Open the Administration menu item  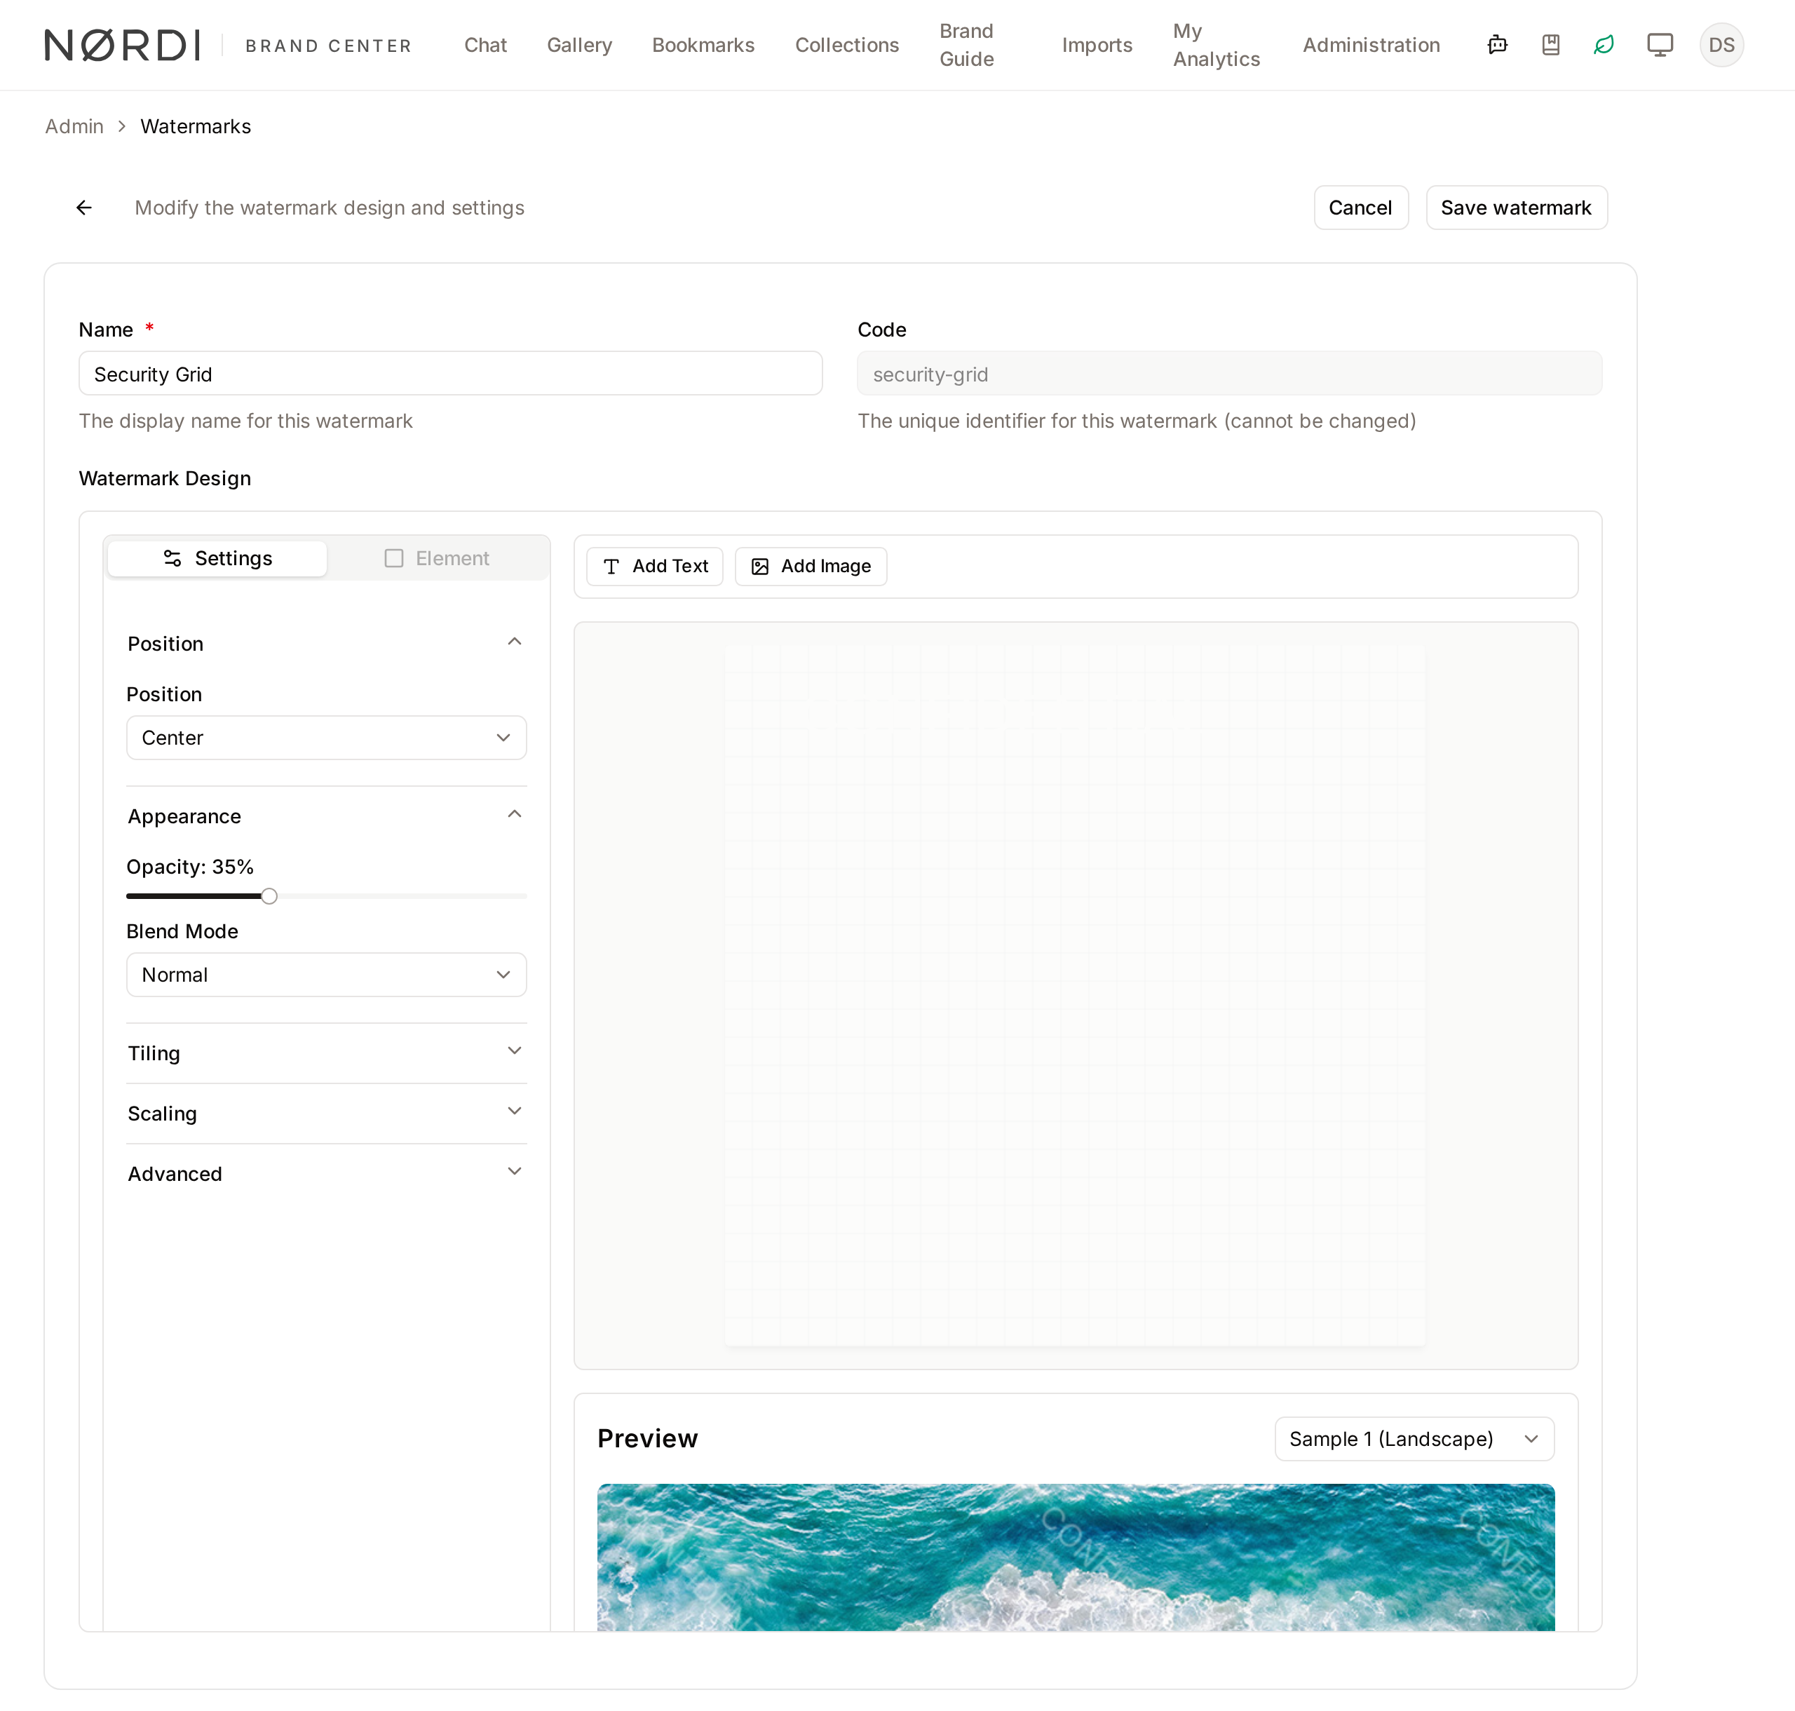tap(1371, 45)
